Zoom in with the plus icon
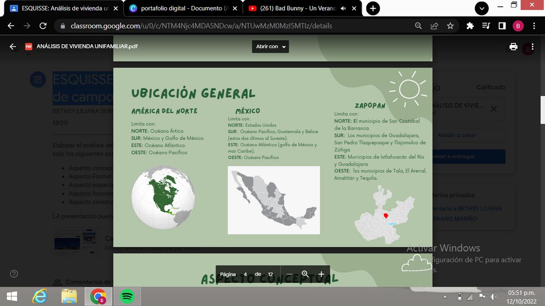 point(321,274)
